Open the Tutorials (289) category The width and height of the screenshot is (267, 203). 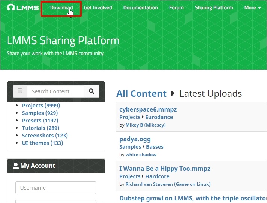41,128
